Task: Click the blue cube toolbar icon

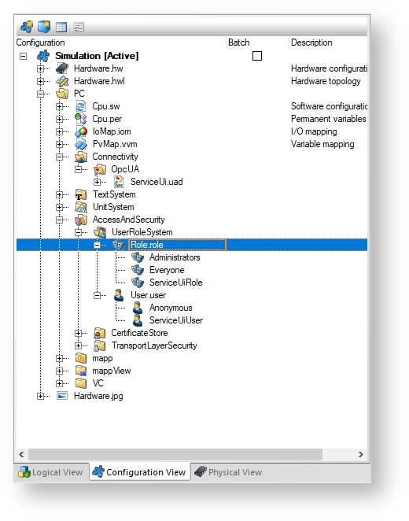Action: point(43,27)
